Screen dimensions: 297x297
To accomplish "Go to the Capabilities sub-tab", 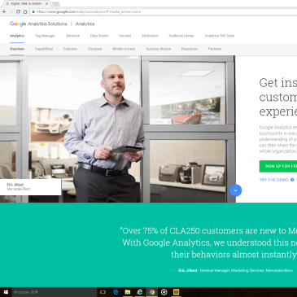I will click(x=44, y=49).
